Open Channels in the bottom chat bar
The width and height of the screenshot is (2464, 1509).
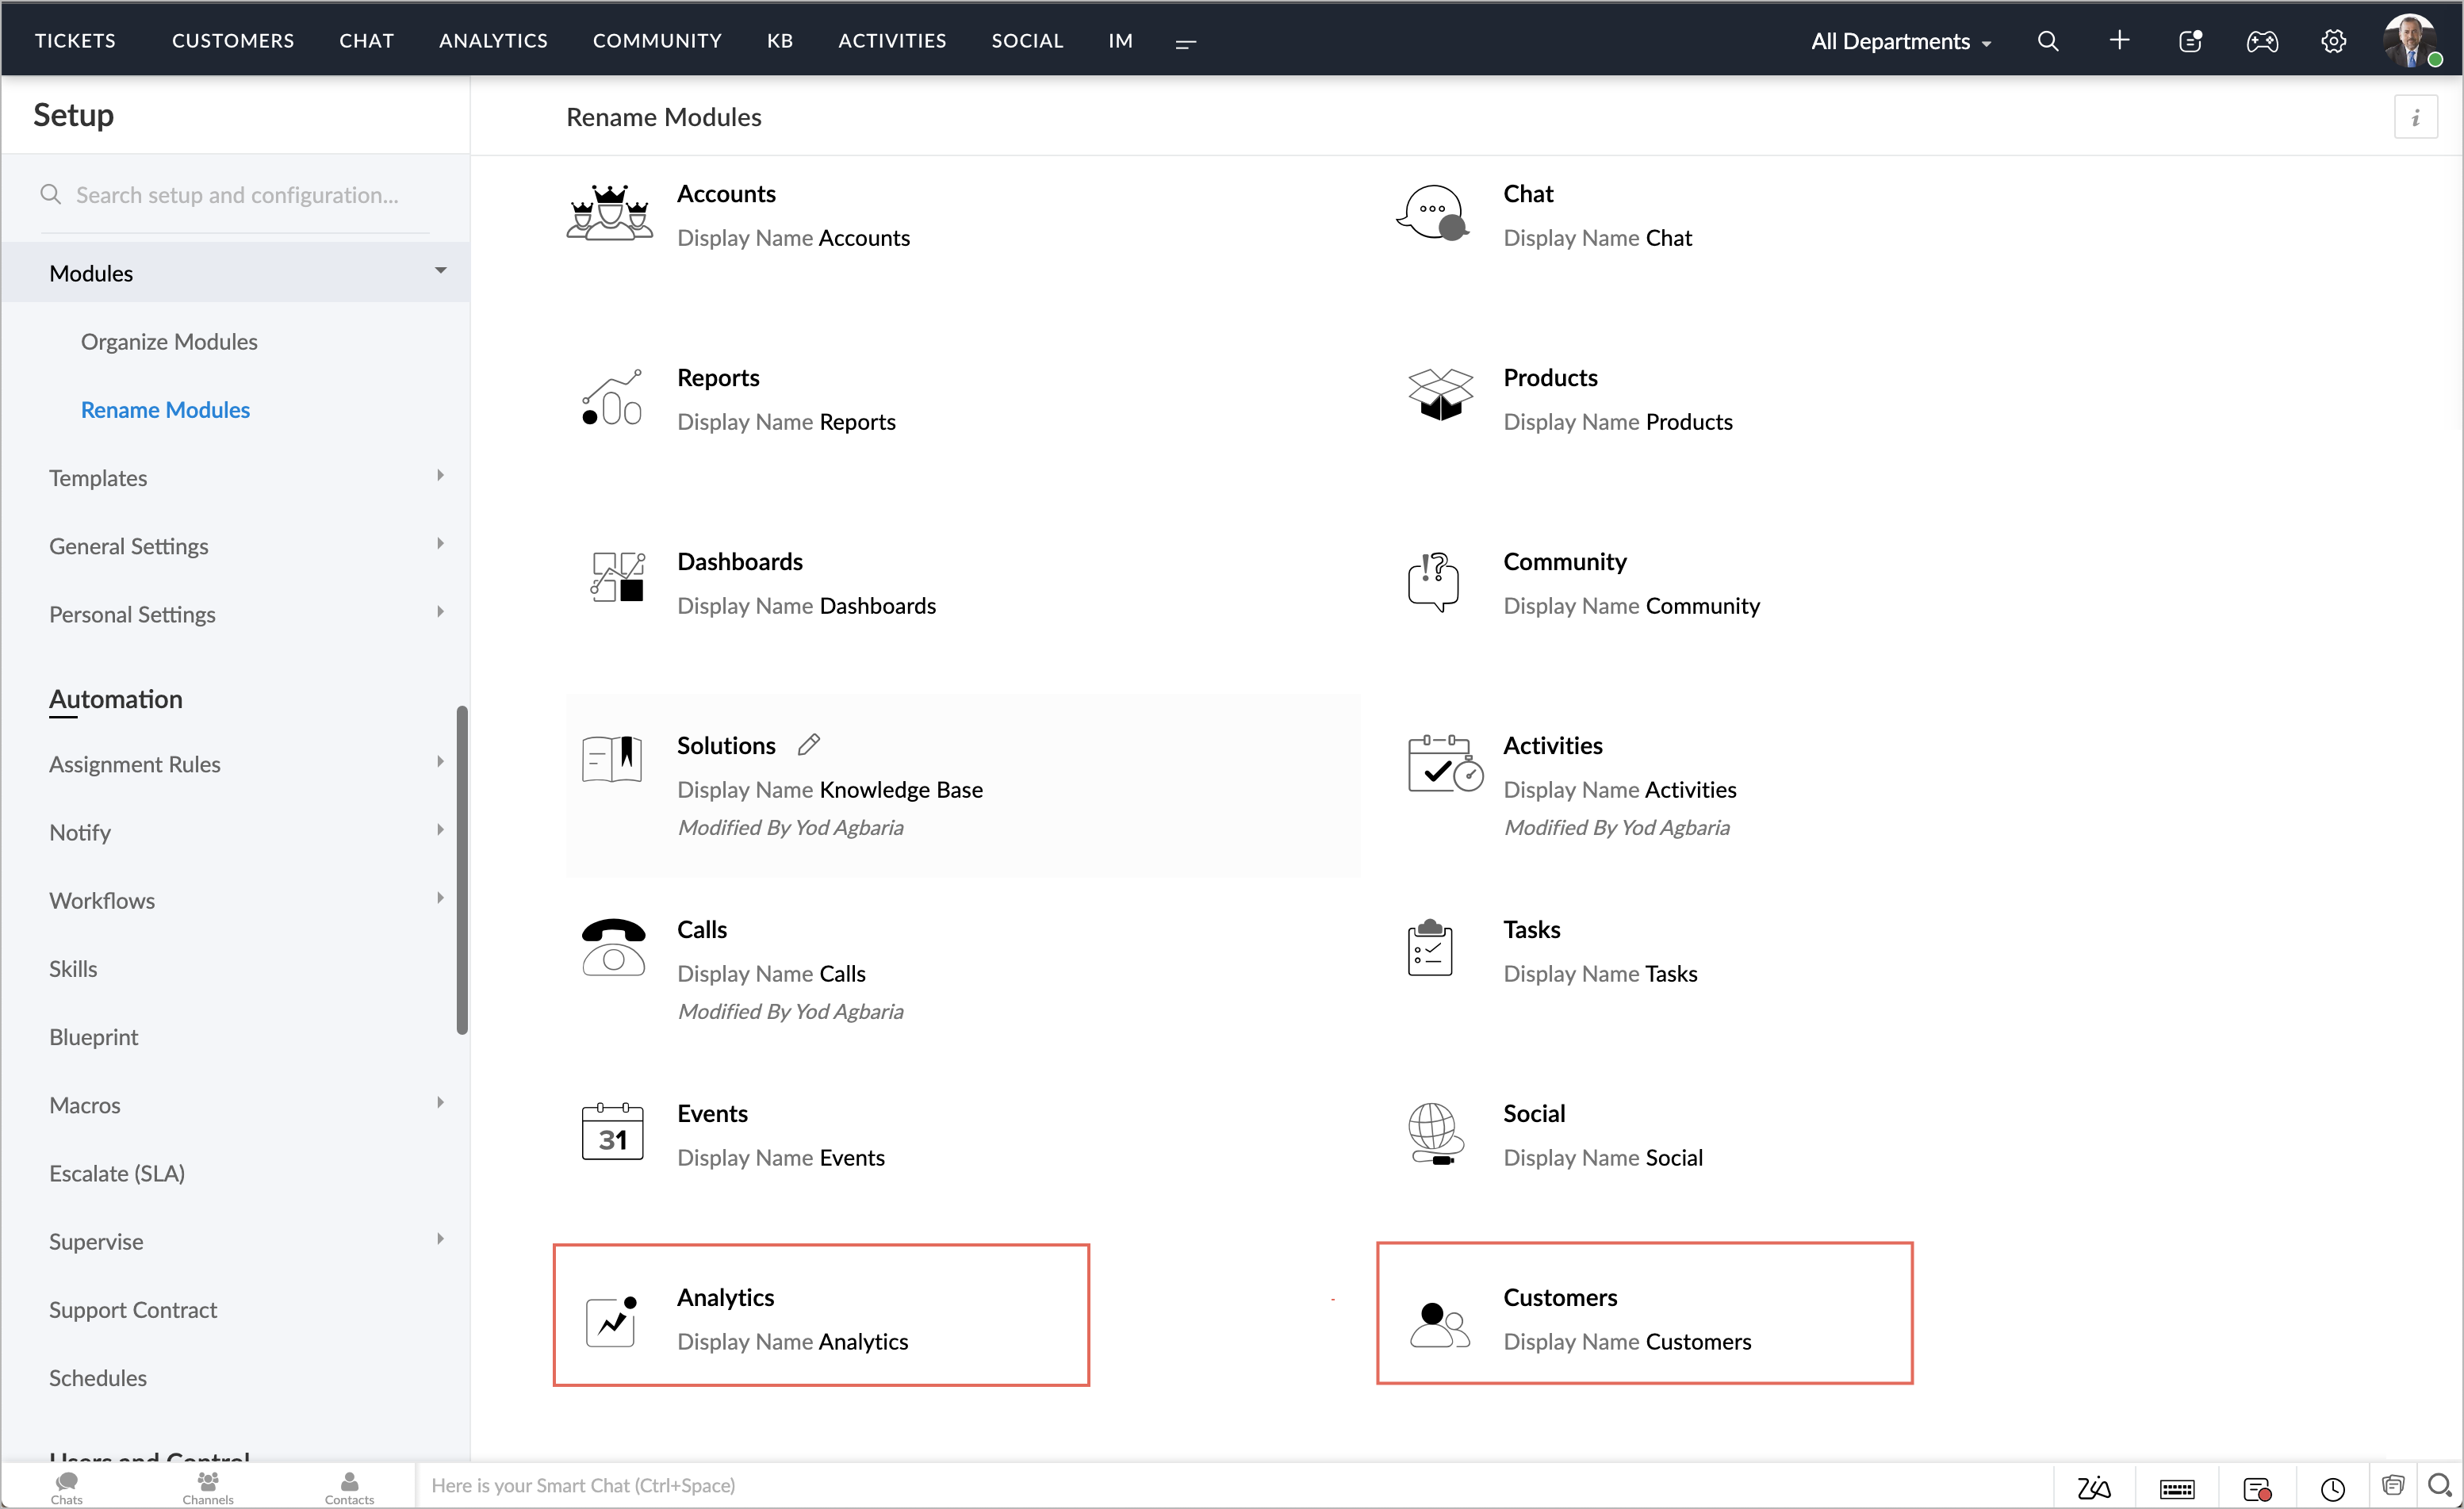208,1486
